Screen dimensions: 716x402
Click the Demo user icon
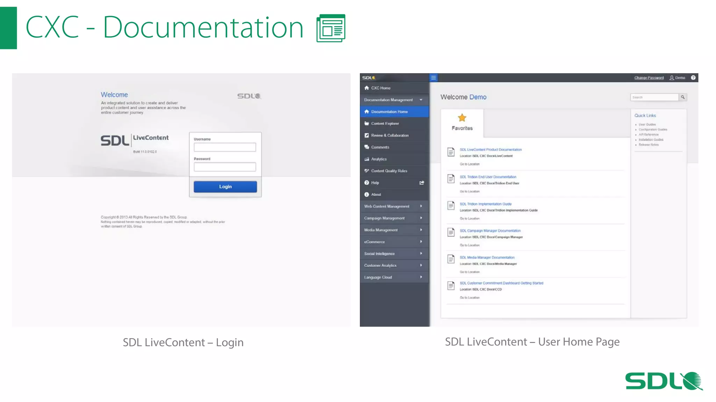(x=672, y=78)
